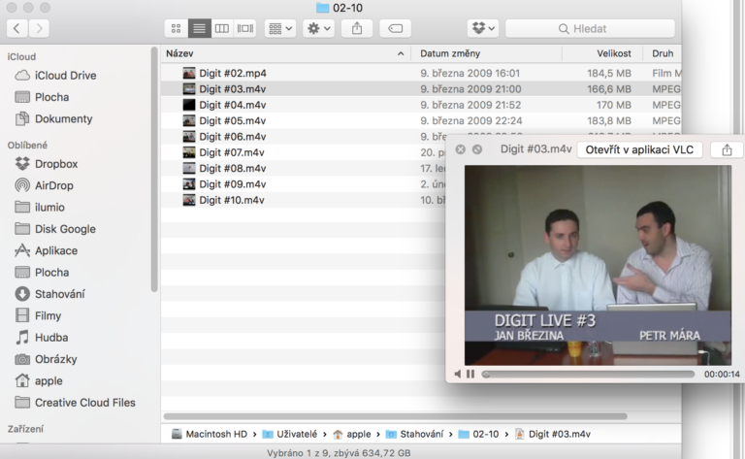Viewport: 745px width, 459px height.
Task: Sort files by Název column header
Action: pos(281,53)
